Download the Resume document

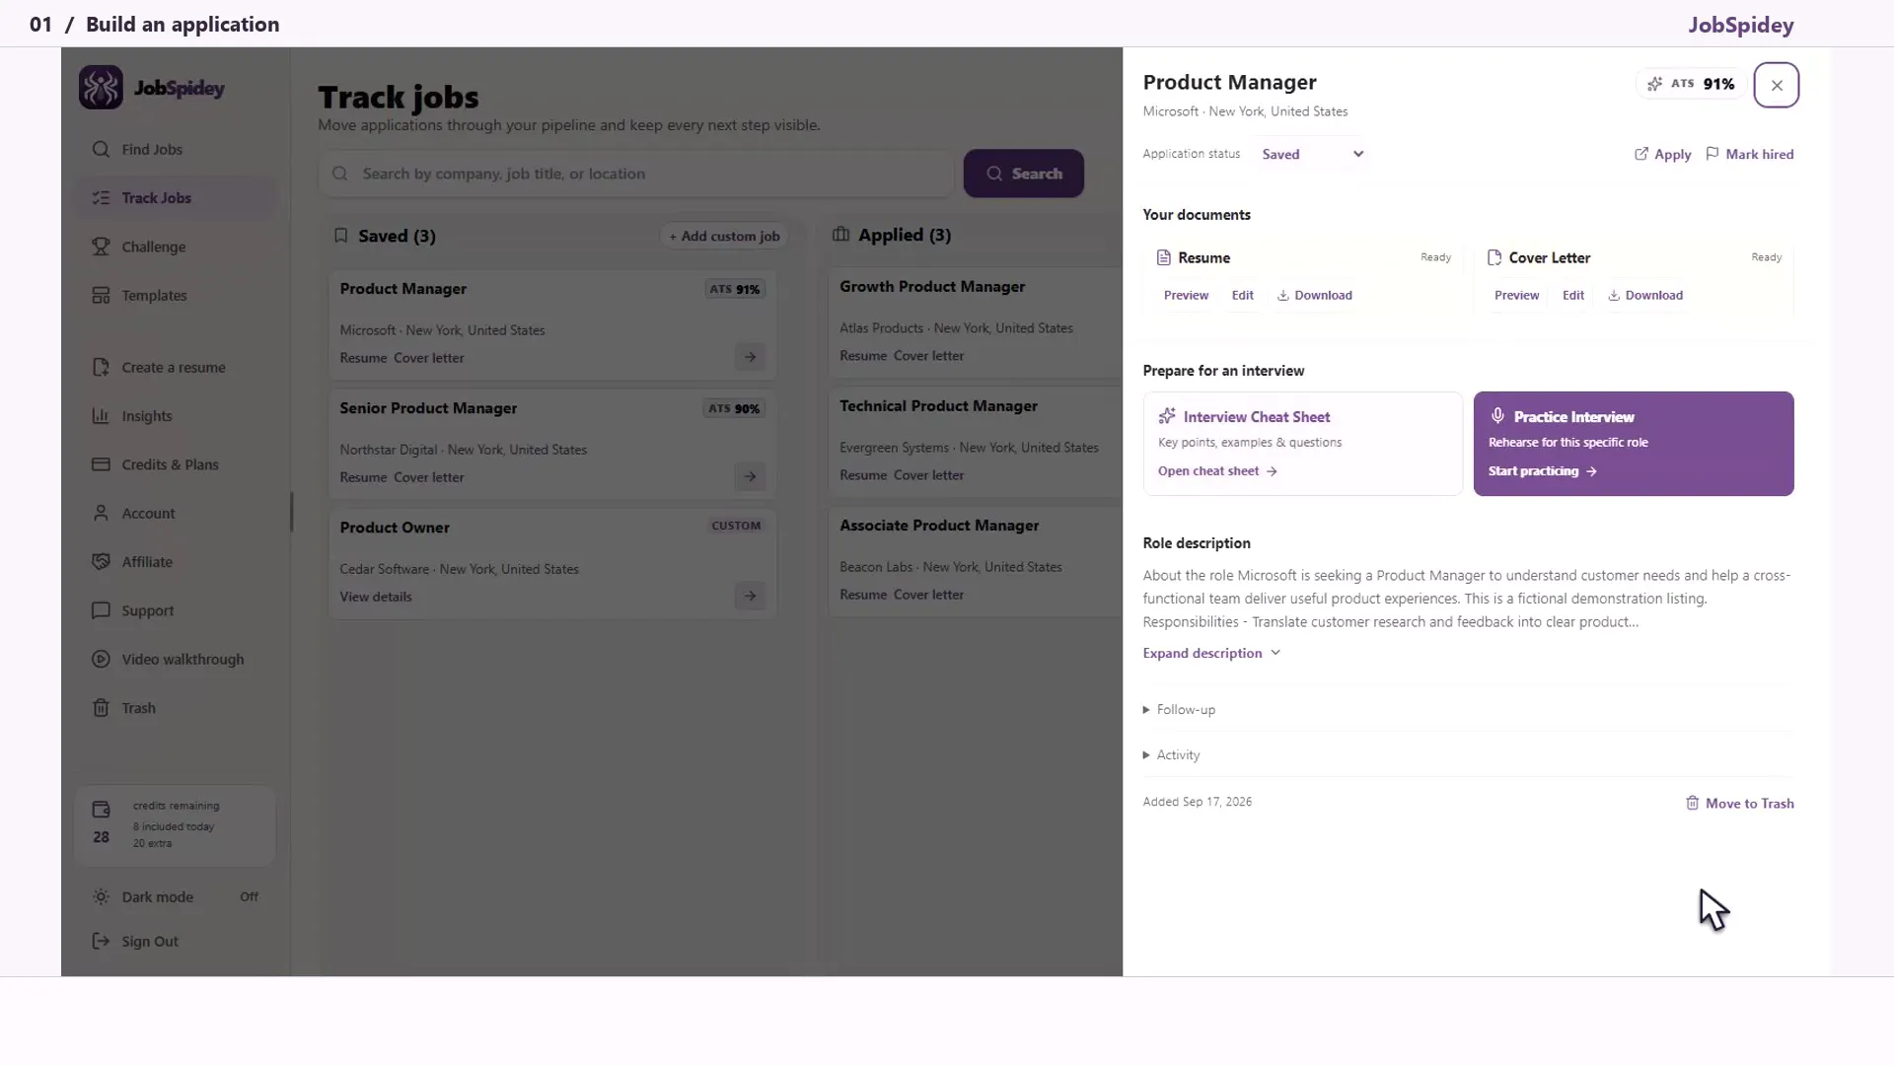point(1315,295)
